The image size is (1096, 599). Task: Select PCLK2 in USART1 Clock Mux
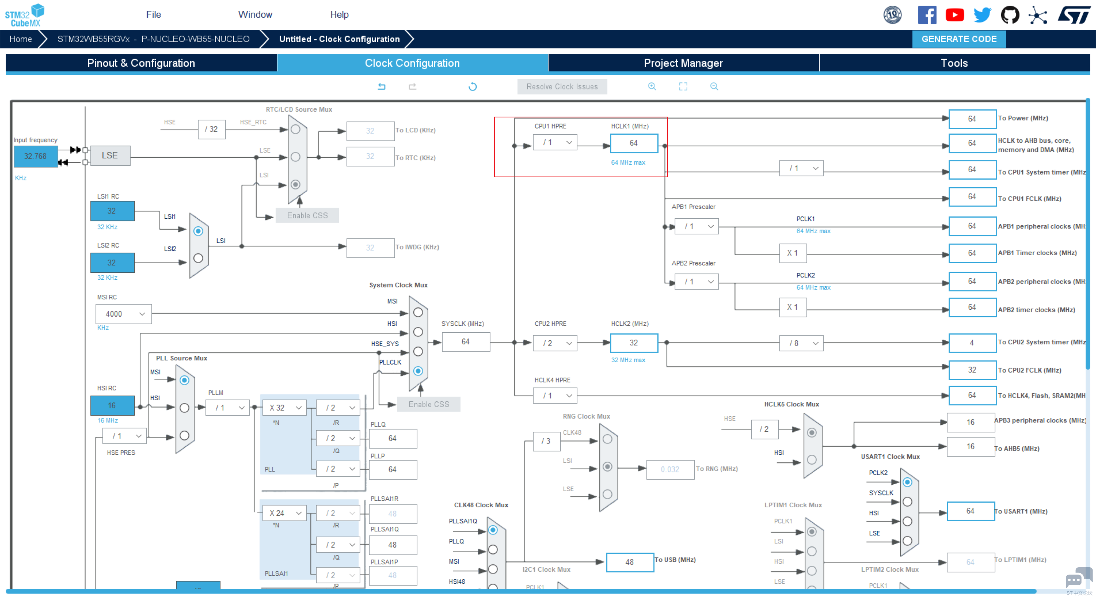[907, 482]
